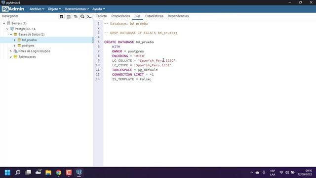Click the pgAdmin logo
The width and height of the screenshot is (316, 178).
[13, 9]
